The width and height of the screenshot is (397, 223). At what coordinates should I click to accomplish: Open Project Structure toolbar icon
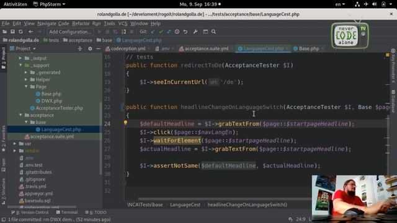click(x=205, y=32)
